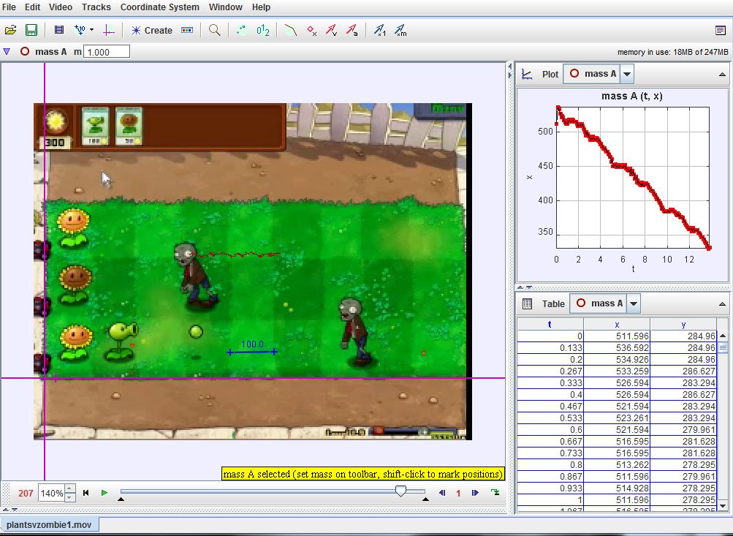The image size is (733, 536).
Task: Increase play rate with up stepper
Action: [x=69, y=488]
